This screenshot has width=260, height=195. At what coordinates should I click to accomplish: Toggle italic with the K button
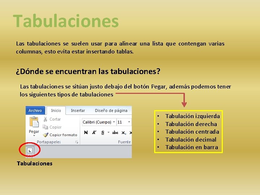94,133
